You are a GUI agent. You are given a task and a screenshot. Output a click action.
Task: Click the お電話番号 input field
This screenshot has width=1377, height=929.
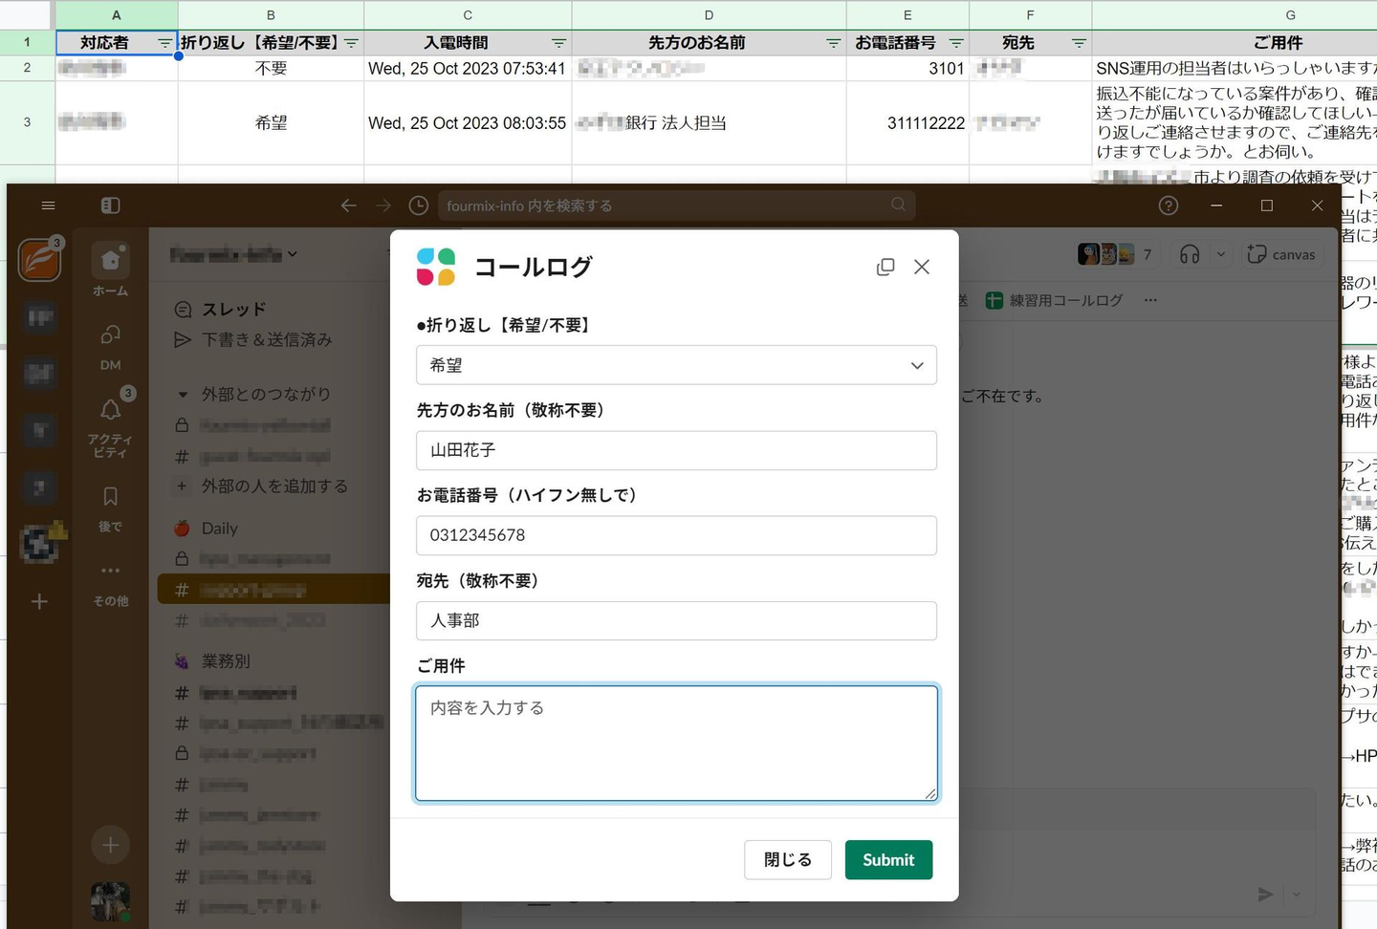[676, 535]
